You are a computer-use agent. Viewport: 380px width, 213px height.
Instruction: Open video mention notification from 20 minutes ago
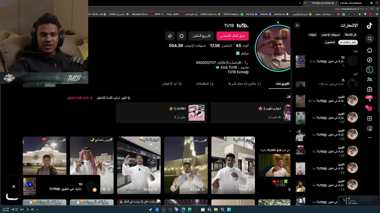click(327, 84)
